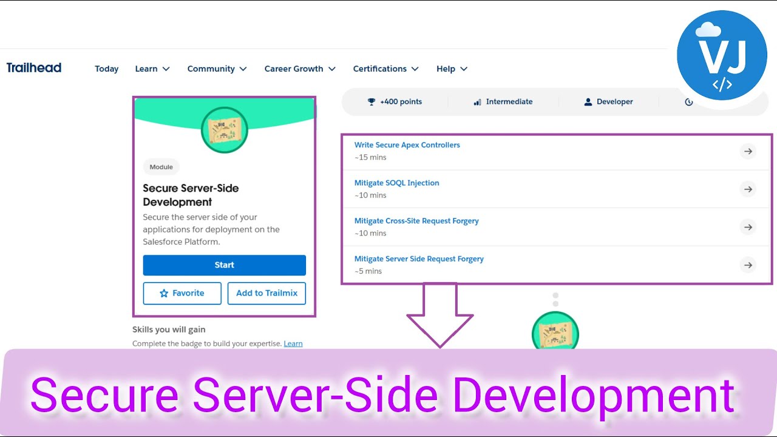777x437 pixels.
Task: Click arrow icon for Server Side Request Forgery
Action: [x=748, y=265]
